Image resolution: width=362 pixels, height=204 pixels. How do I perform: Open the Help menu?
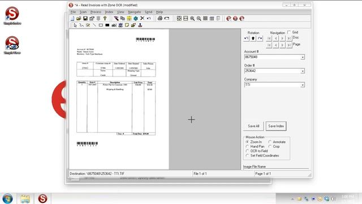[x=160, y=12]
